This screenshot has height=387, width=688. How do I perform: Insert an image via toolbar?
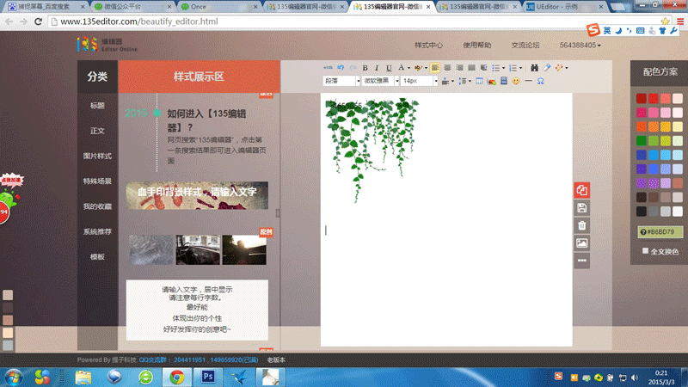pyautogui.click(x=491, y=81)
